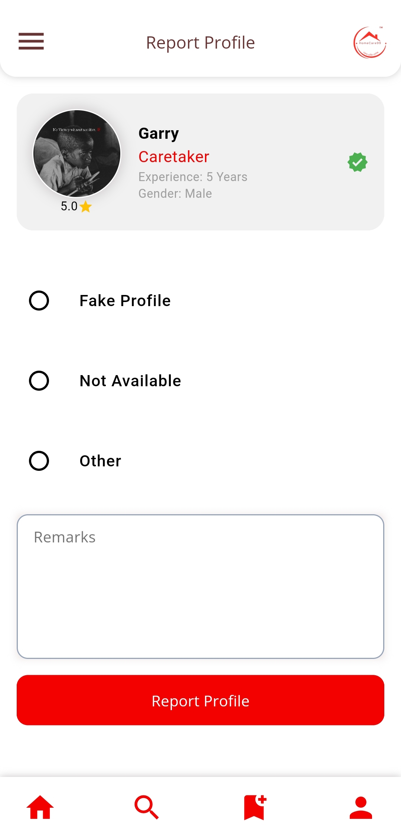Tap the green verified badge

click(x=357, y=162)
